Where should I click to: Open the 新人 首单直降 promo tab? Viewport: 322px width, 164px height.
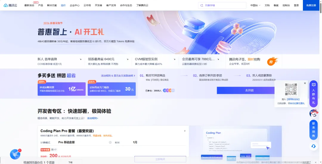(60, 61)
